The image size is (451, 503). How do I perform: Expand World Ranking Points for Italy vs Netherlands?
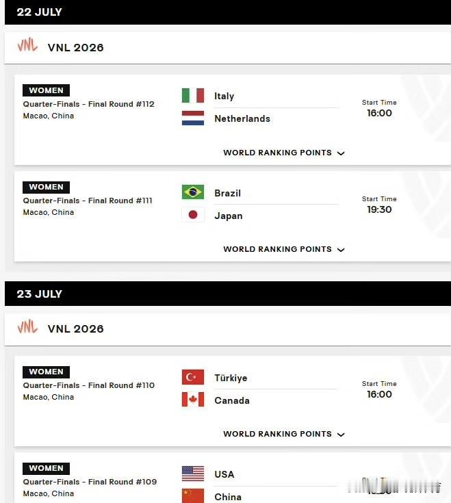coord(284,153)
